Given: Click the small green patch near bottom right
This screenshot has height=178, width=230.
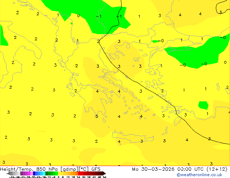Looking at the screenshot, I should (204, 105).
